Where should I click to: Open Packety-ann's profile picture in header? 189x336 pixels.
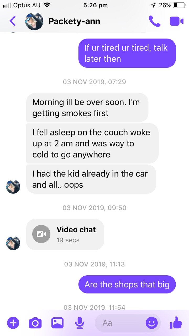coord(34,21)
